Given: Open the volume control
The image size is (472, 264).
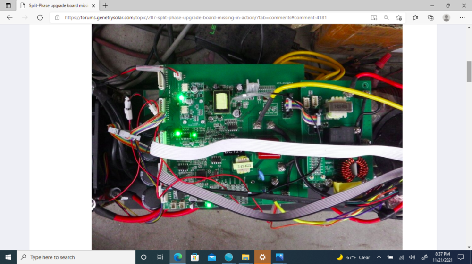Looking at the screenshot, I should [413, 257].
